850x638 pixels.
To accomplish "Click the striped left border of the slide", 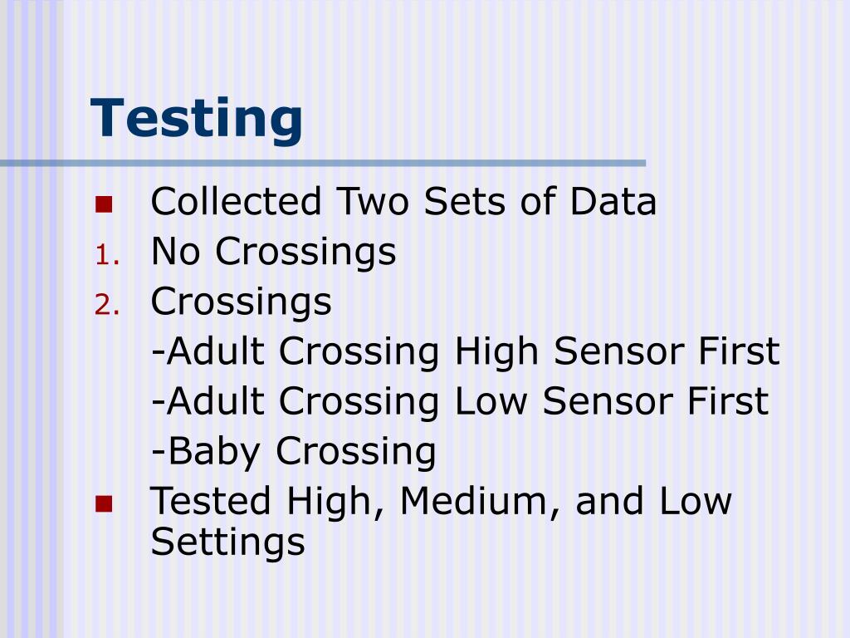I will pos(32,319).
